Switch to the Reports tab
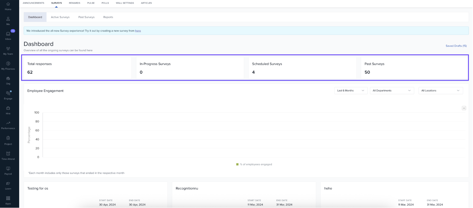Image resolution: width=473 pixels, height=208 pixels. (x=108, y=17)
